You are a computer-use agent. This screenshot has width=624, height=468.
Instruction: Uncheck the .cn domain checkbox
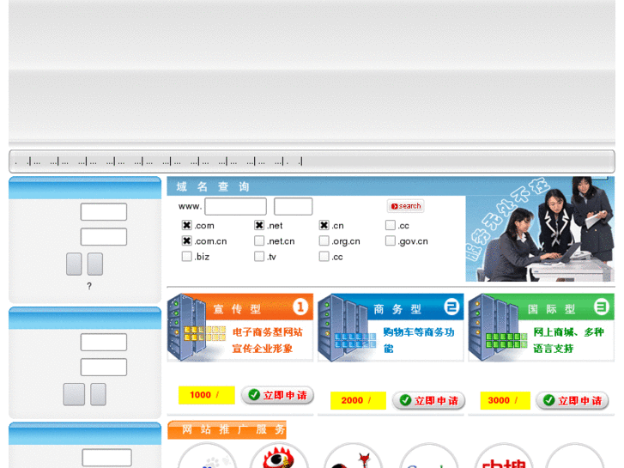coord(324,225)
